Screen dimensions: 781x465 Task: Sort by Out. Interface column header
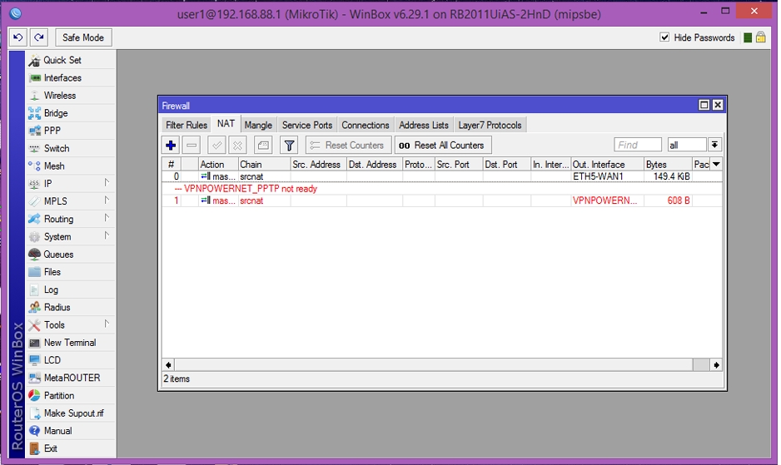tap(607, 165)
